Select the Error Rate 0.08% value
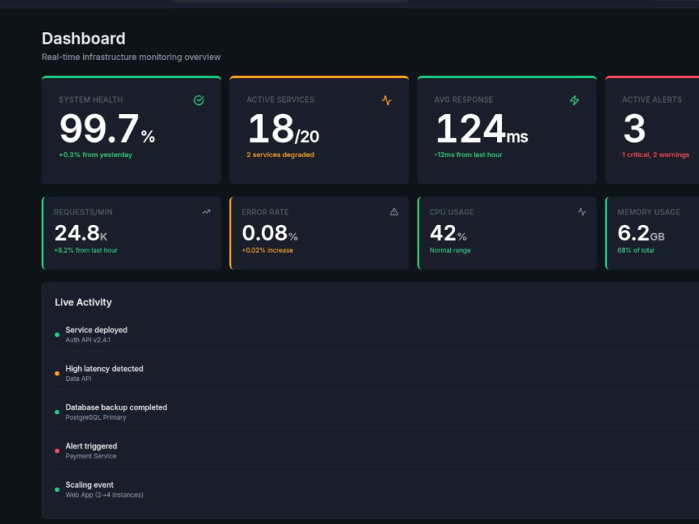The width and height of the screenshot is (699, 524). pyautogui.click(x=270, y=233)
